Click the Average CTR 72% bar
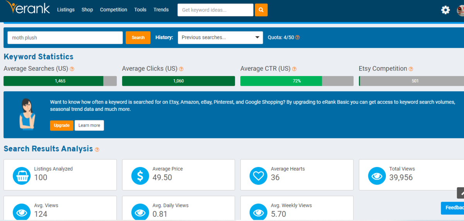464x221 pixels. point(297,81)
